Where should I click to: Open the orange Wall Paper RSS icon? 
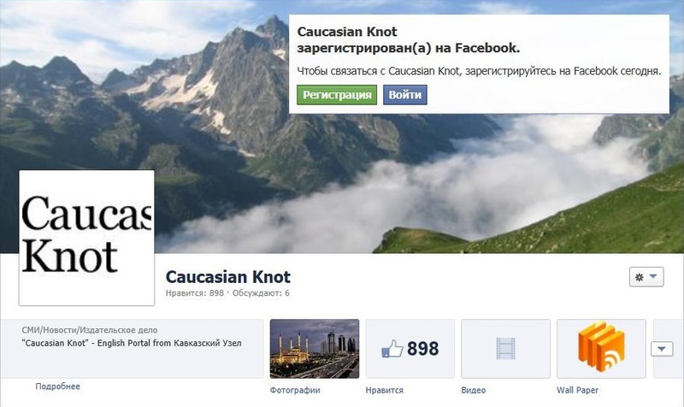tap(601, 346)
